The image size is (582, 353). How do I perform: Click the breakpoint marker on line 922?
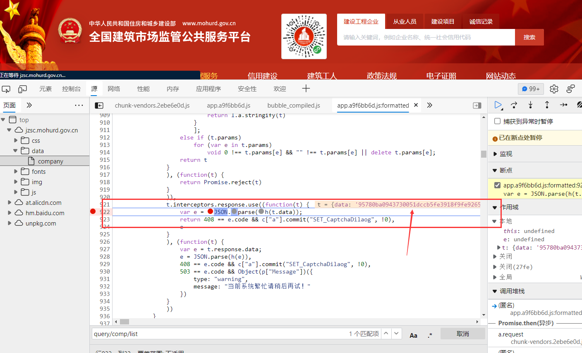pos(93,211)
